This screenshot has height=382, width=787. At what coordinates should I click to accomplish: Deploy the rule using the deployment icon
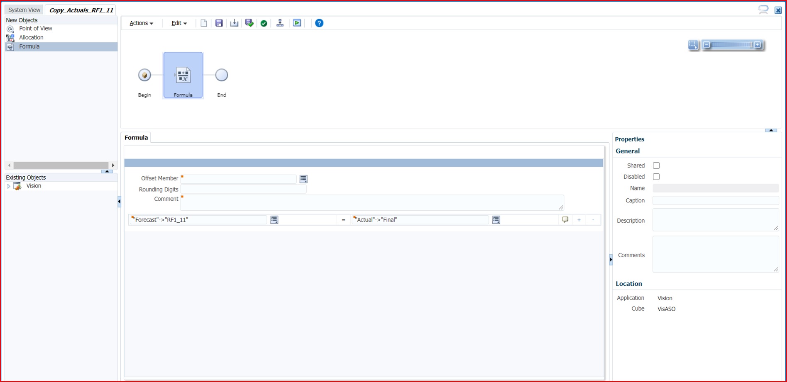[280, 23]
